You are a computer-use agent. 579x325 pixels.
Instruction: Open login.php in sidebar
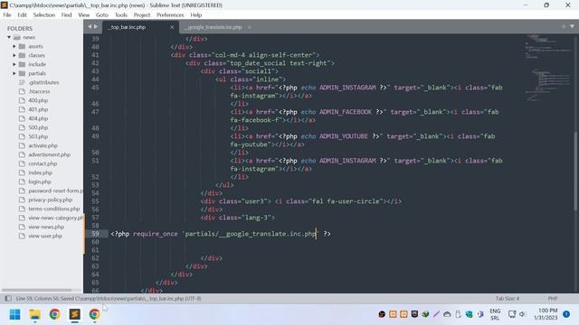click(40, 181)
